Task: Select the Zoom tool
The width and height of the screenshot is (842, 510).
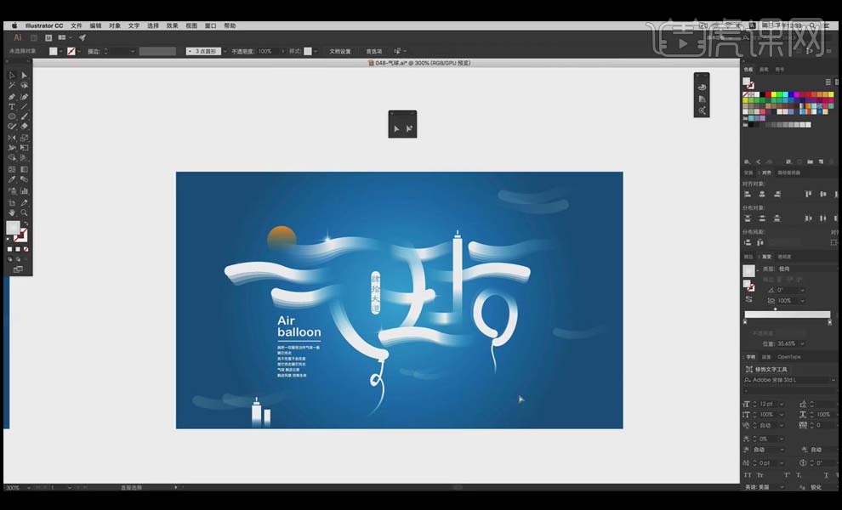Action: (x=24, y=213)
